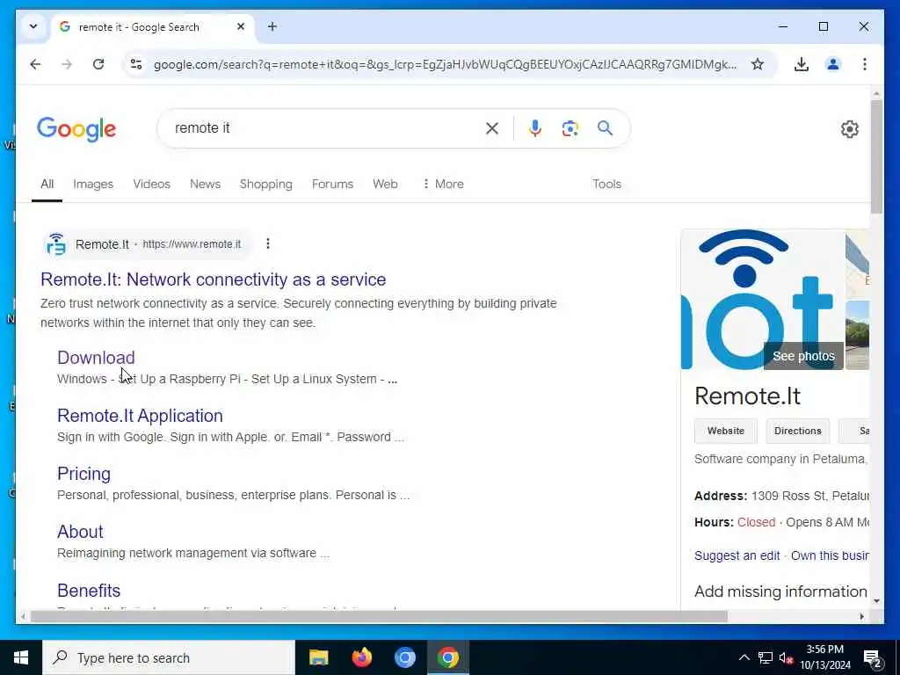Click the horizontal scrollbar thumb
Screen dimensions: 900x675
click(379, 616)
